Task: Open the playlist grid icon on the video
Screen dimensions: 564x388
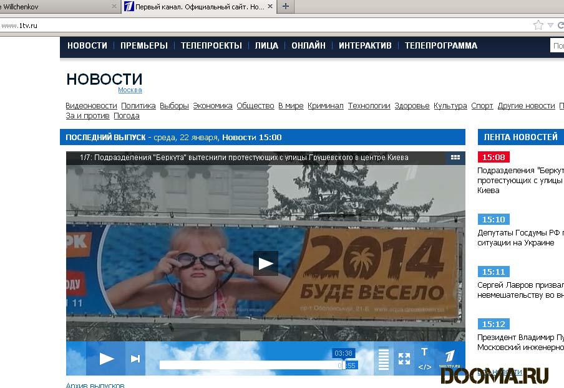Action: (455, 158)
